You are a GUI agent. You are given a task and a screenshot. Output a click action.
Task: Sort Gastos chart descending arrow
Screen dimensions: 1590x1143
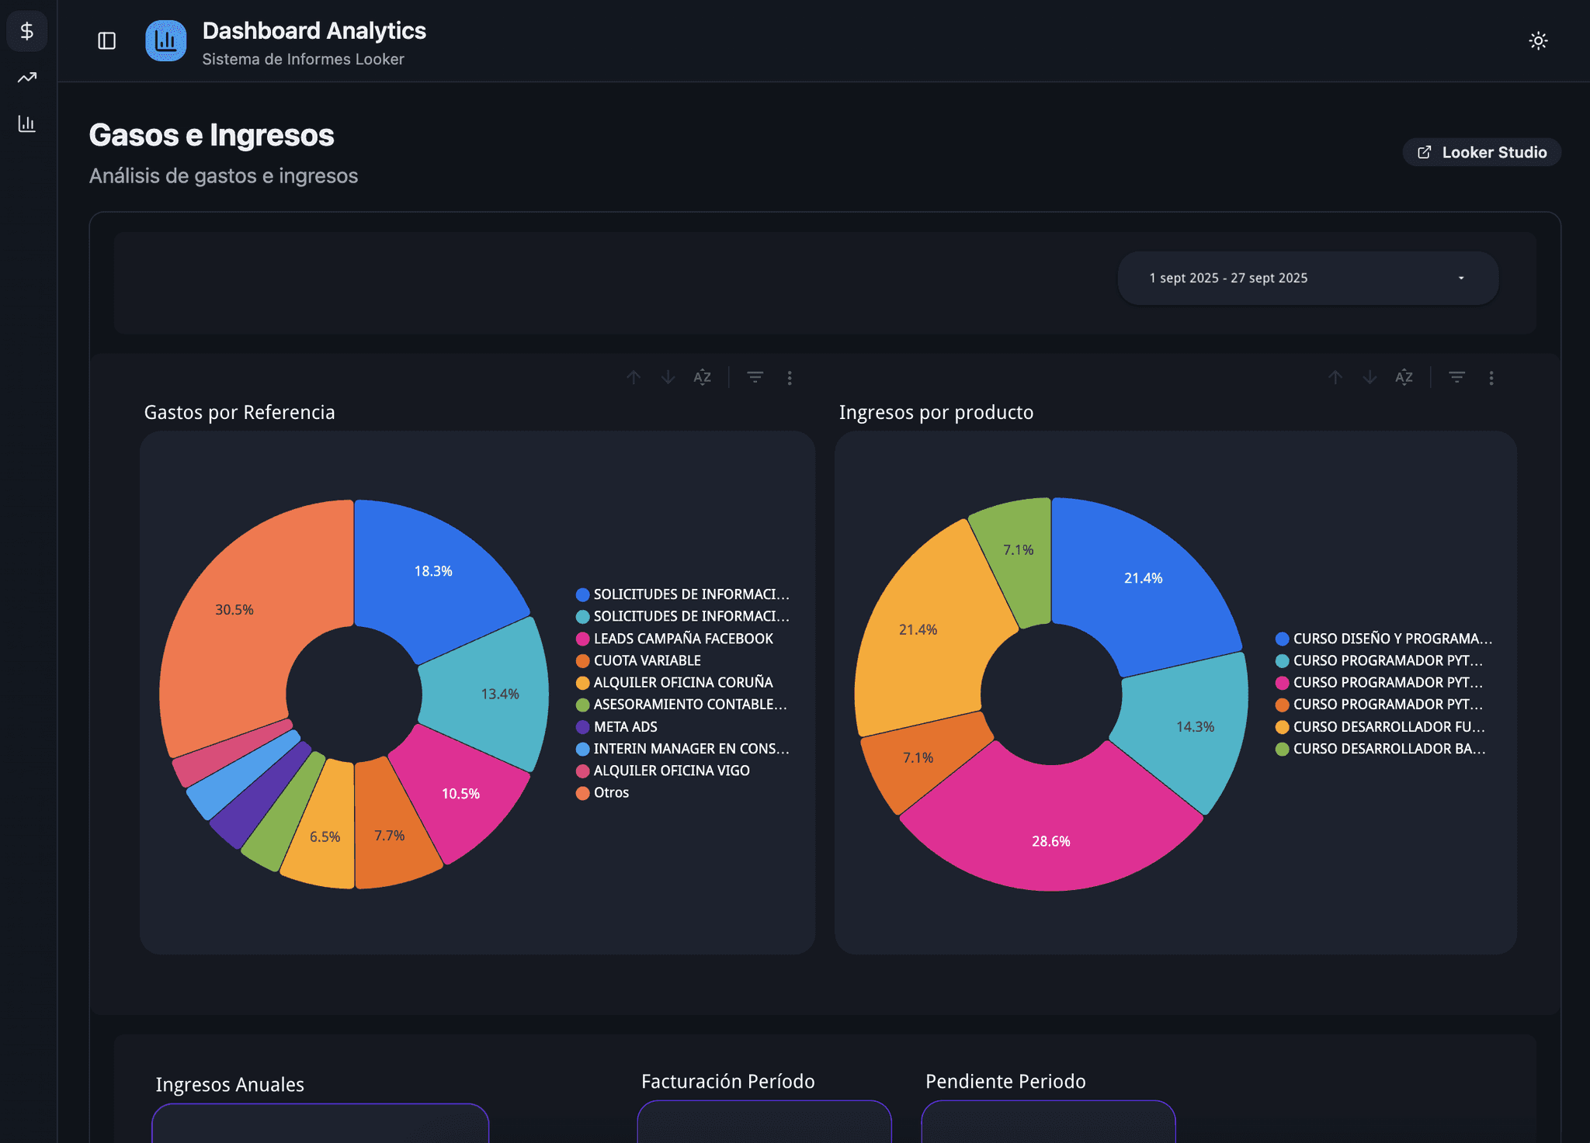[x=668, y=378]
